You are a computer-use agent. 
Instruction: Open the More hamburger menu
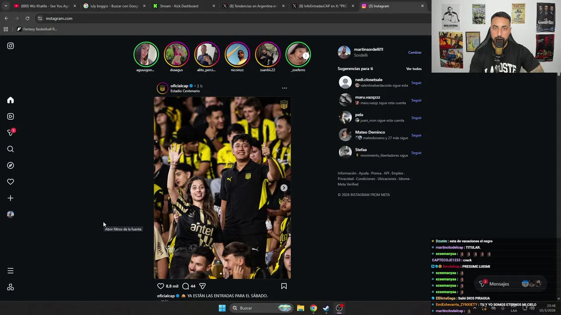tap(11, 271)
